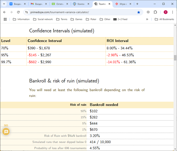
Task: Open the apps grid in bookmarks bar
Action: pos(5,19)
